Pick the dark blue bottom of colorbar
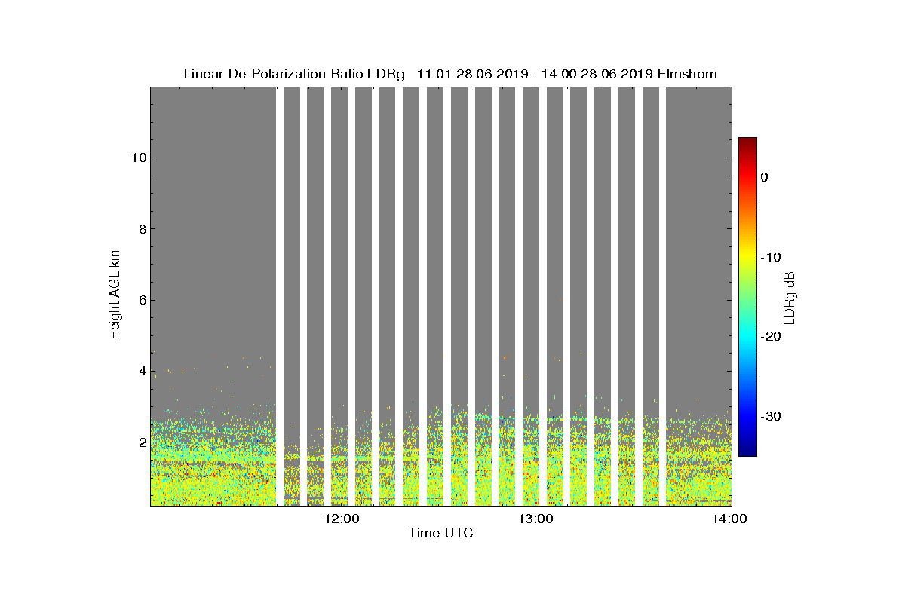905x603 pixels. click(747, 451)
